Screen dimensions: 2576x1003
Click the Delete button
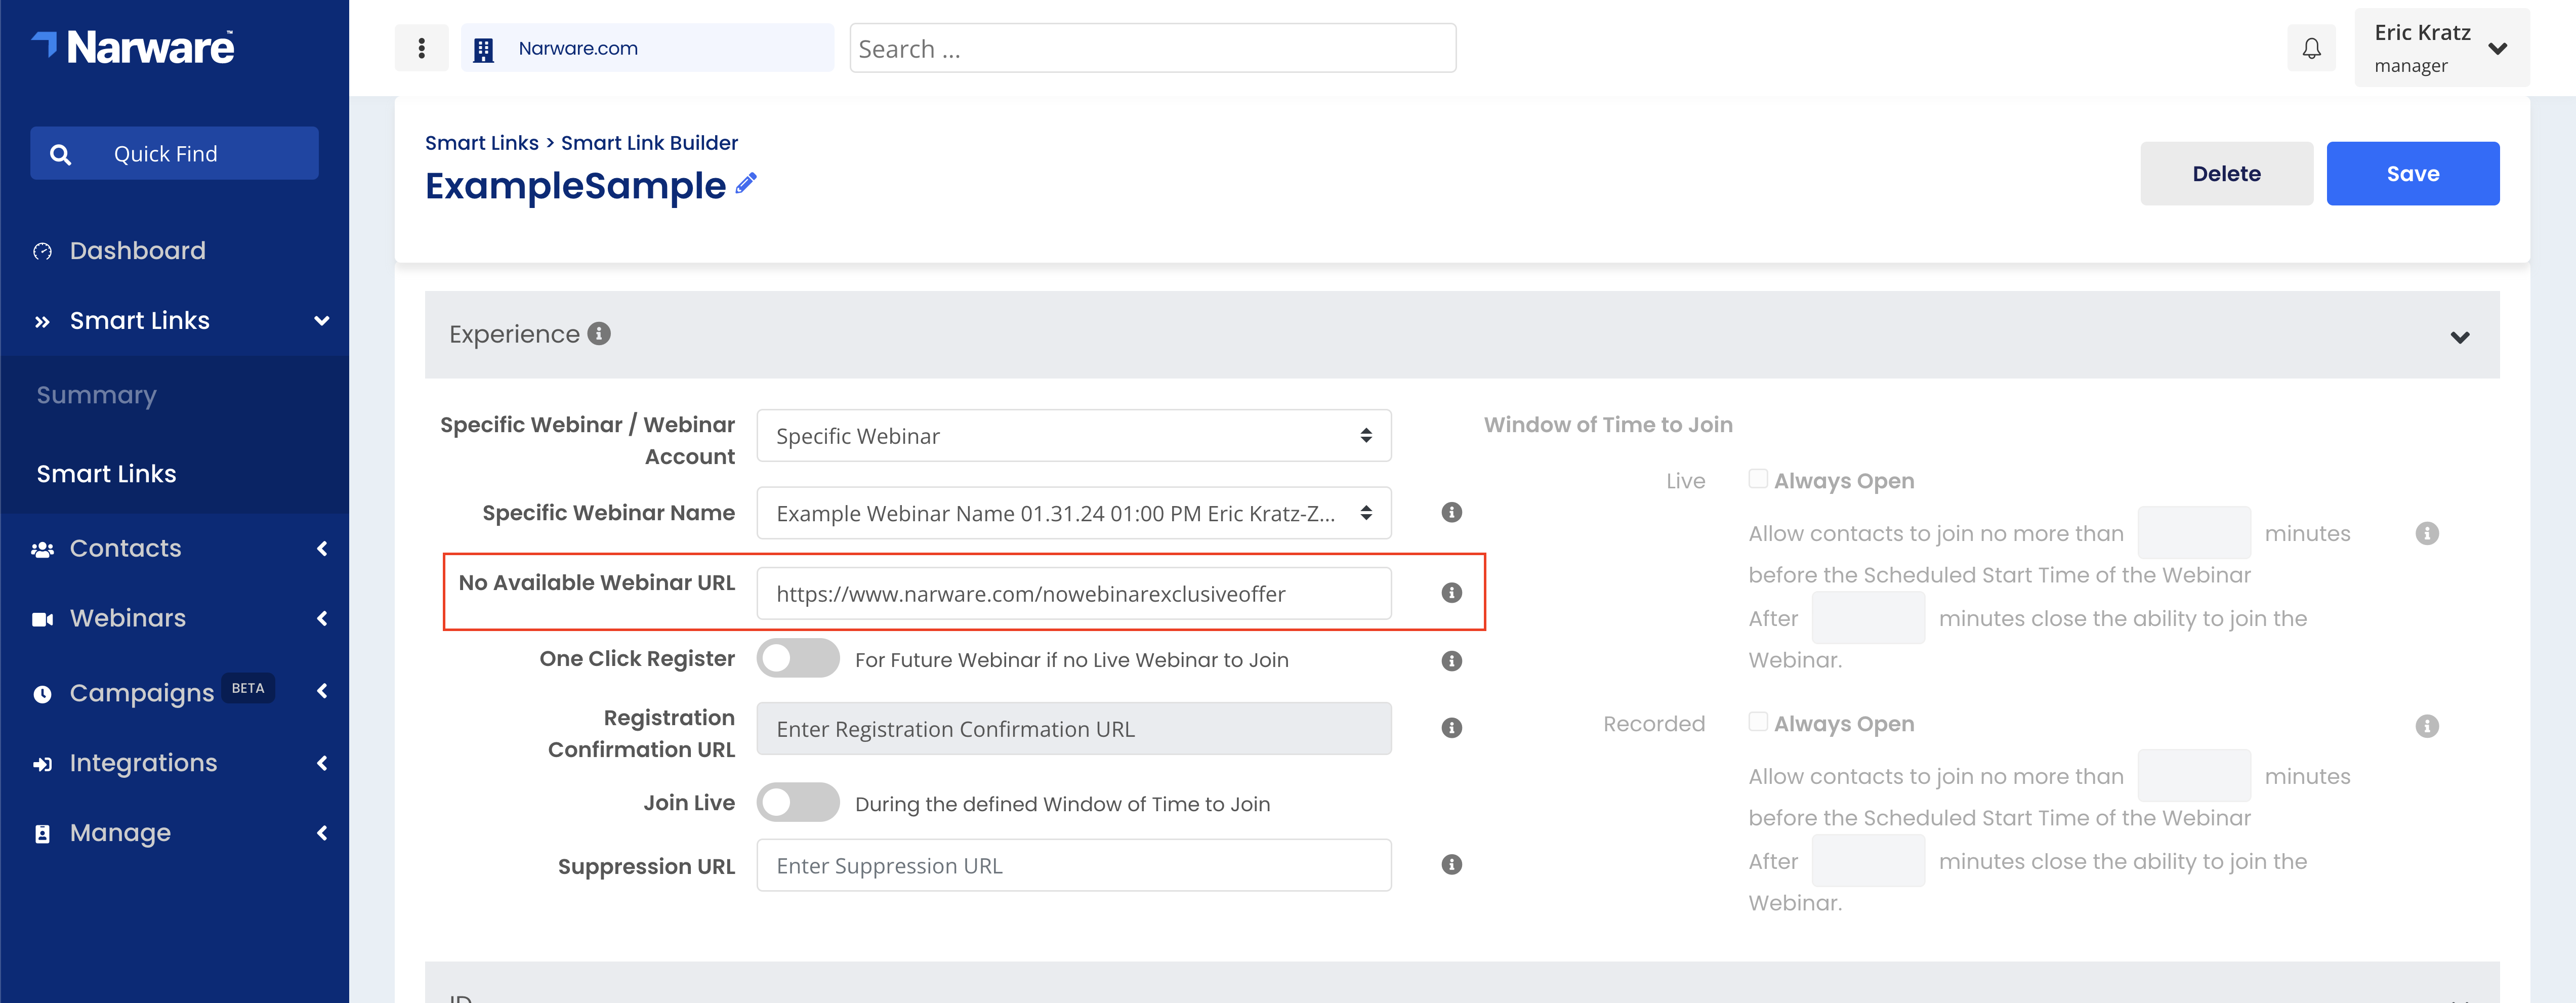click(x=2226, y=174)
